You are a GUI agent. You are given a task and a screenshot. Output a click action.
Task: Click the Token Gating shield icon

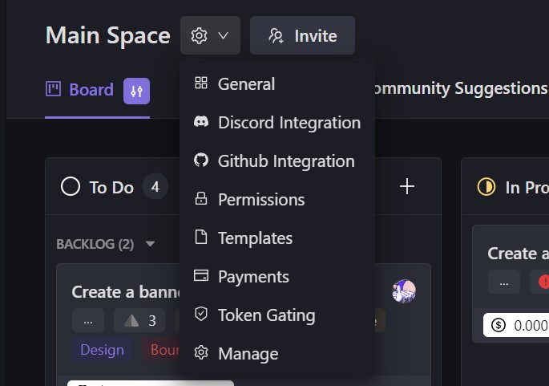click(x=201, y=315)
